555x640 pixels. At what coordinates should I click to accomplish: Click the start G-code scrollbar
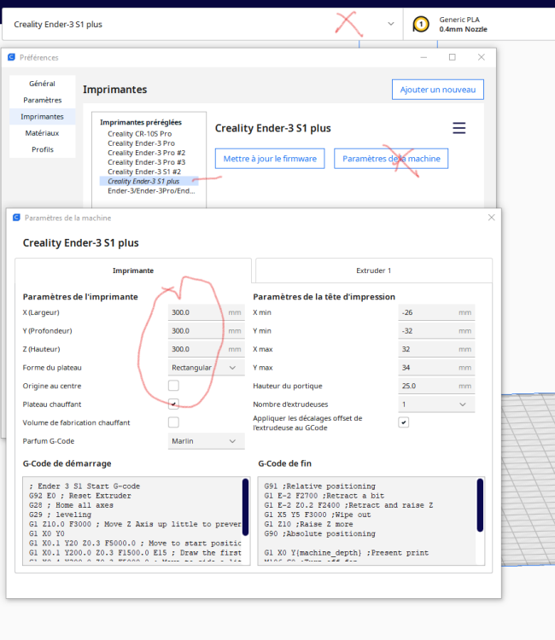245,507
